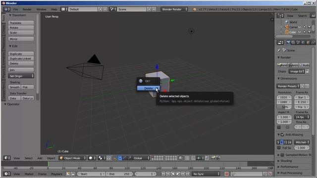
Task: Collapse the Dimensions panel
Action: tap(278, 79)
